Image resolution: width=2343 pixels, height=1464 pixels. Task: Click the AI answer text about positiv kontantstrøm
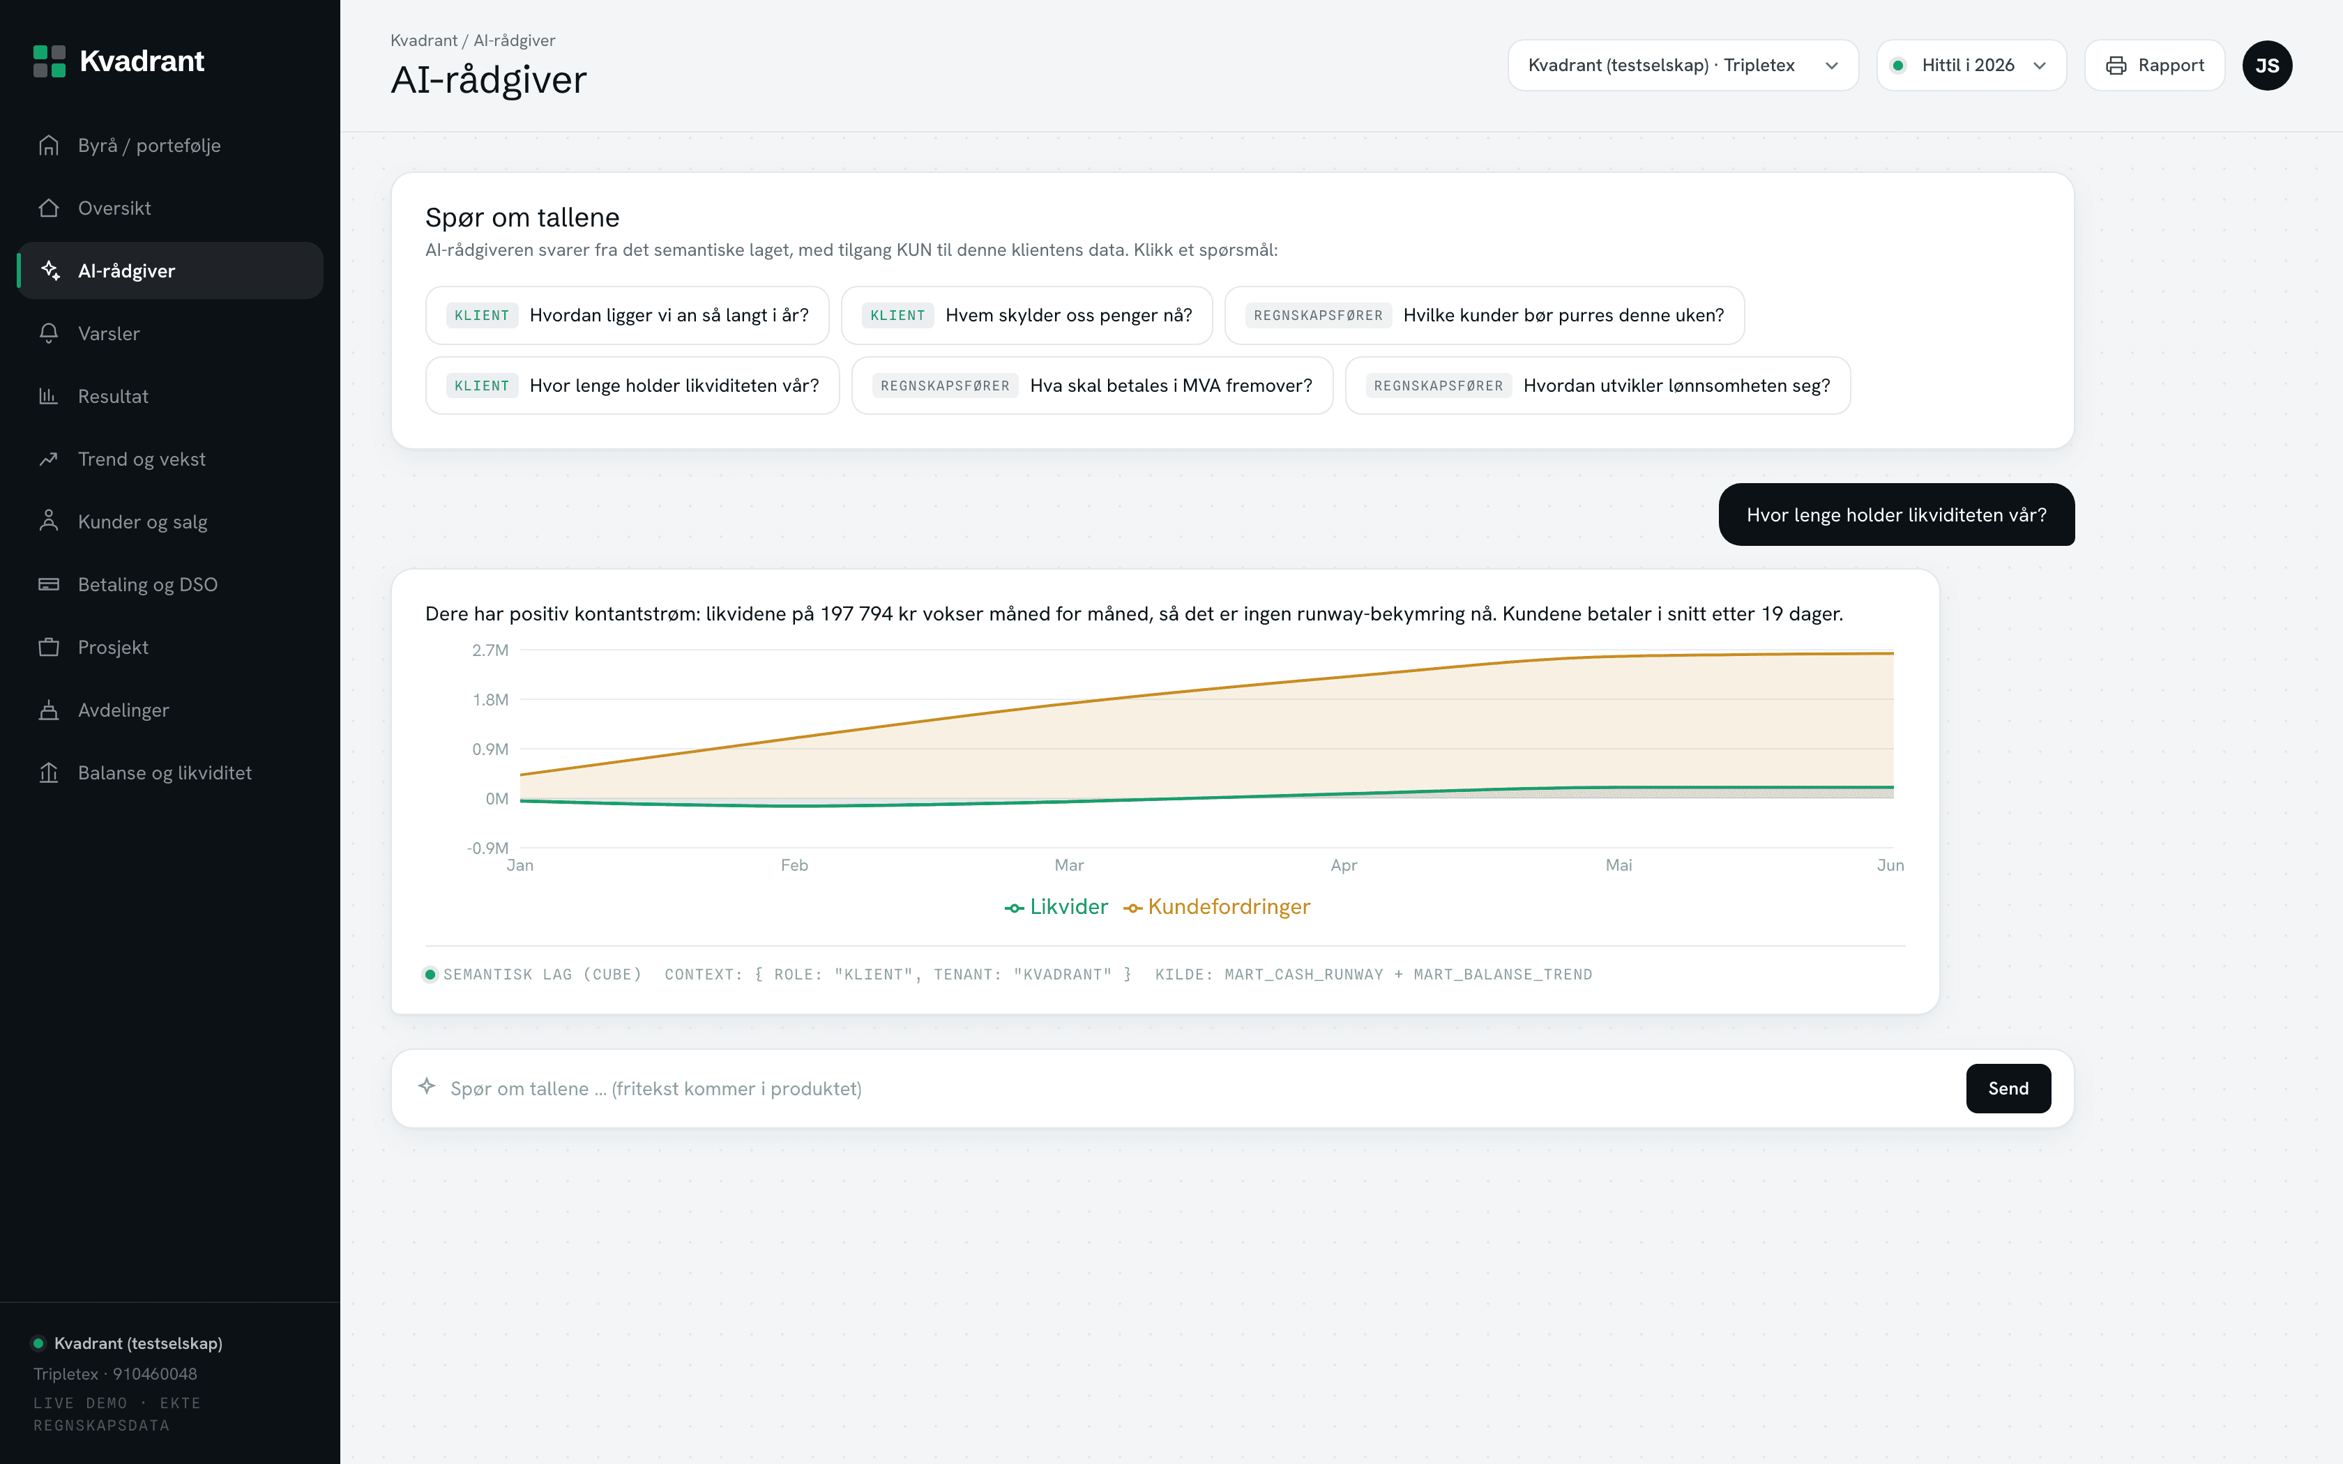click(x=1134, y=614)
